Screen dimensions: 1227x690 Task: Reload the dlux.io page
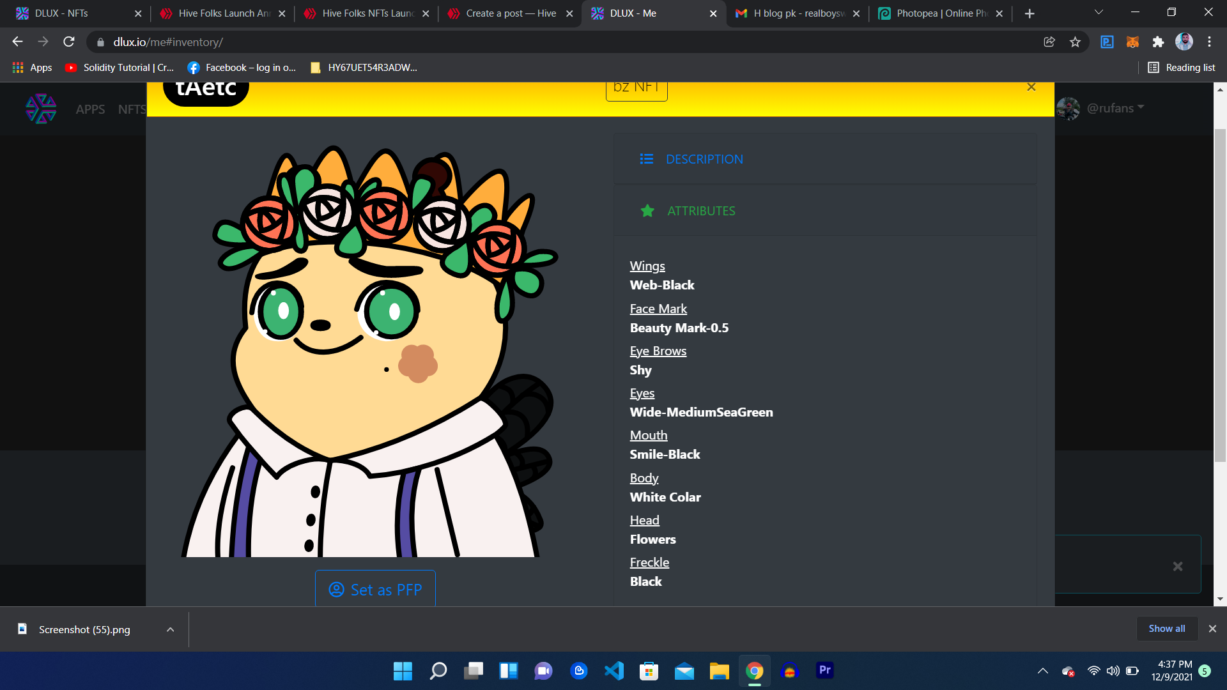69,42
